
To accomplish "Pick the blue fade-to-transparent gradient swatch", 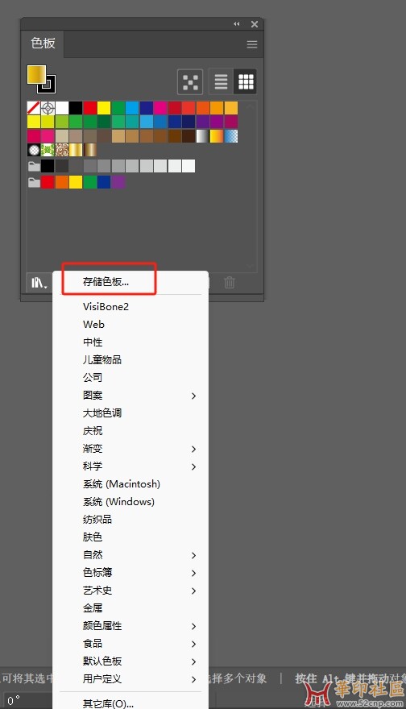I will point(231,136).
